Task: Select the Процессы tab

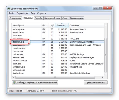Action: tap(28, 18)
